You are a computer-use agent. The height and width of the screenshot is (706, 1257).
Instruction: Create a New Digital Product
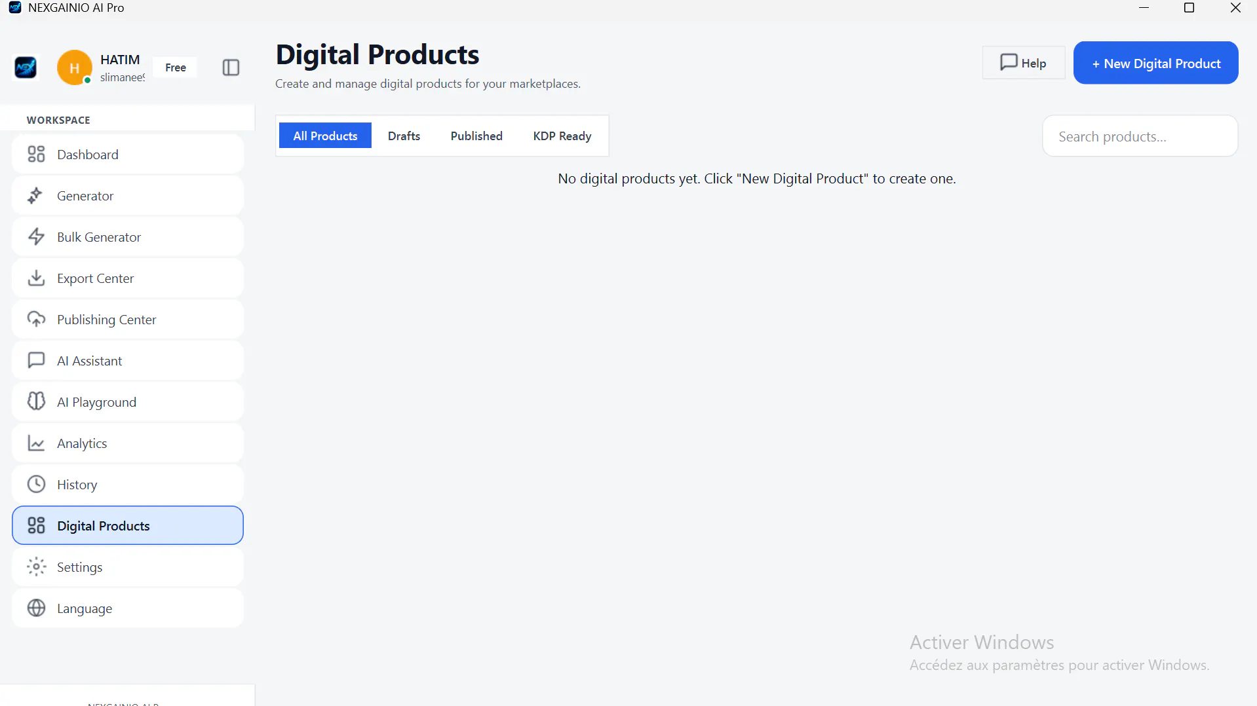coord(1156,63)
